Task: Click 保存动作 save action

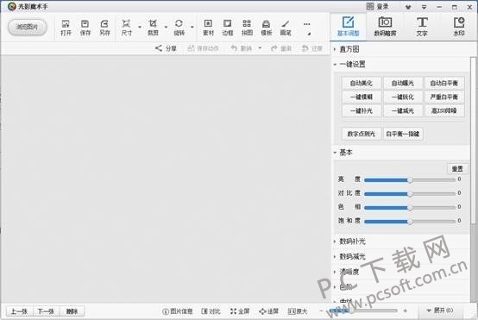Action: pos(204,48)
